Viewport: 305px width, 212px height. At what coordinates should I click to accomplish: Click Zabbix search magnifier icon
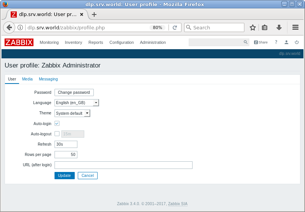tap(246, 42)
